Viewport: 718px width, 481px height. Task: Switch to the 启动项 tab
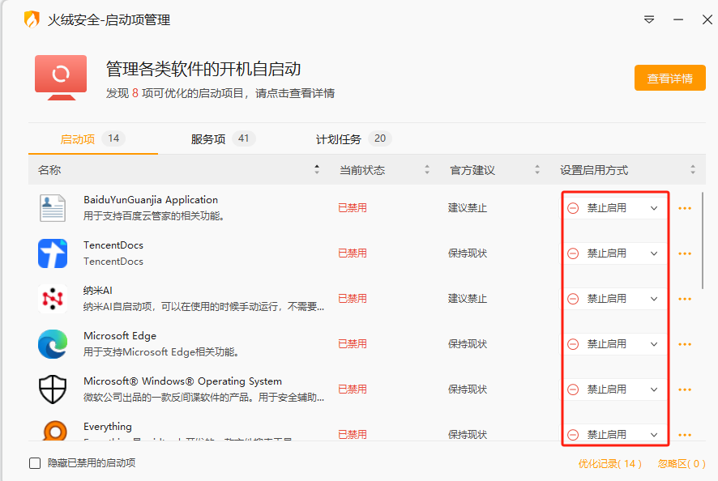93,138
